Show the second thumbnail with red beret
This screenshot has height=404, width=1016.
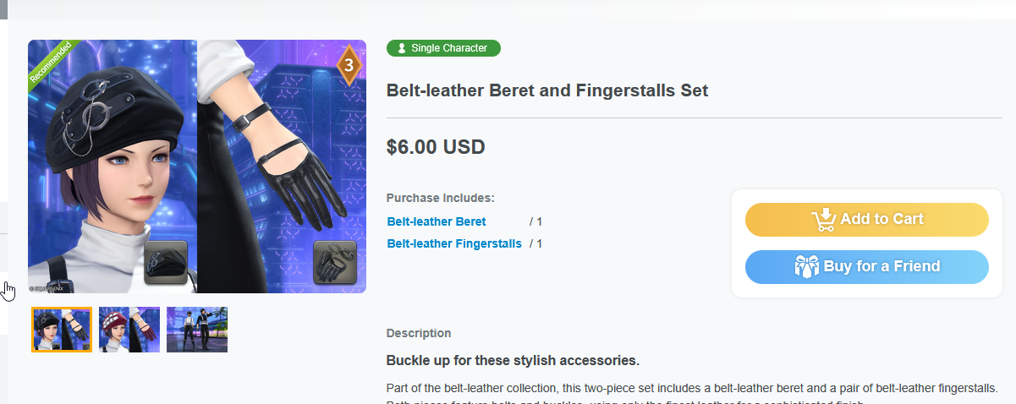tap(129, 330)
